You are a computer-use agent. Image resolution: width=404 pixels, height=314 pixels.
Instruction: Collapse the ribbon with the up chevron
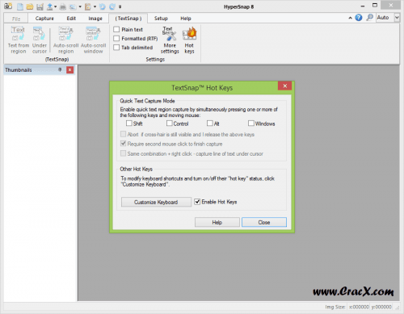(x=350, y=18)
